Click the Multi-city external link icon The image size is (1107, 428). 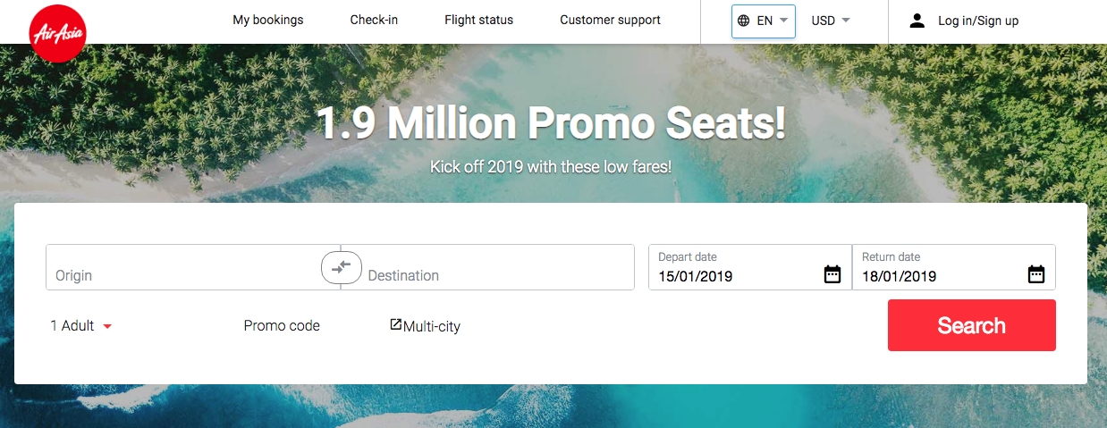point(396,324)
